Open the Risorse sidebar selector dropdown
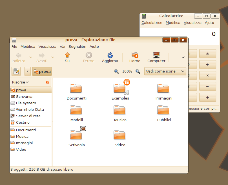This screenshot has height=185, width=228. point(20,82)
